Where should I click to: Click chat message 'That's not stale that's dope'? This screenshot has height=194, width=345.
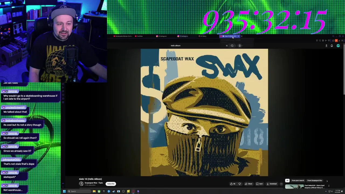coord(19,164)
